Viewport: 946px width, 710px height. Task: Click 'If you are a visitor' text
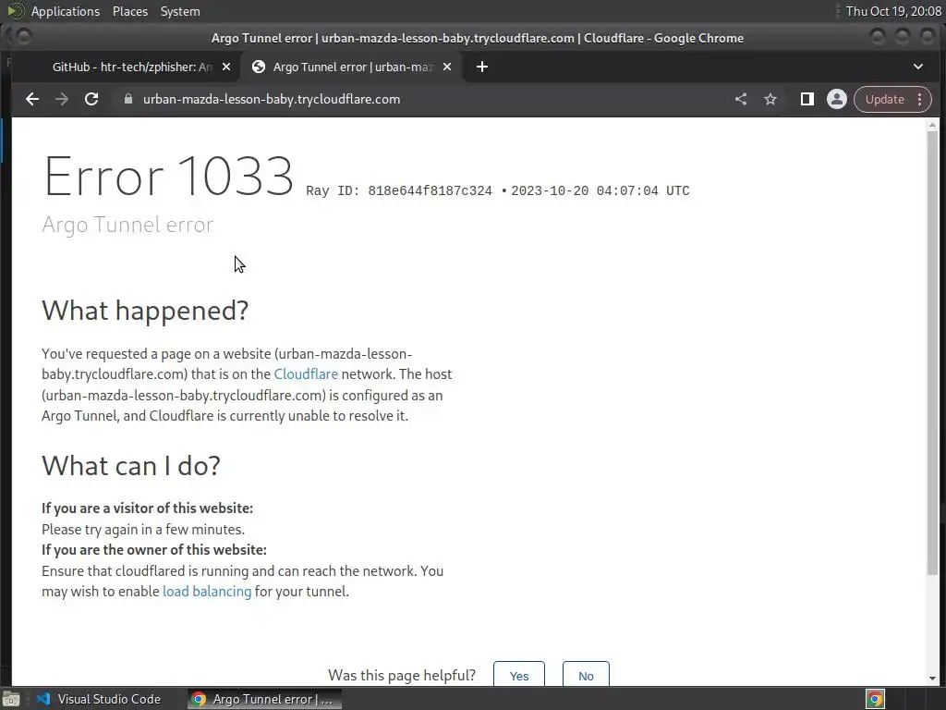coord(147,508)
